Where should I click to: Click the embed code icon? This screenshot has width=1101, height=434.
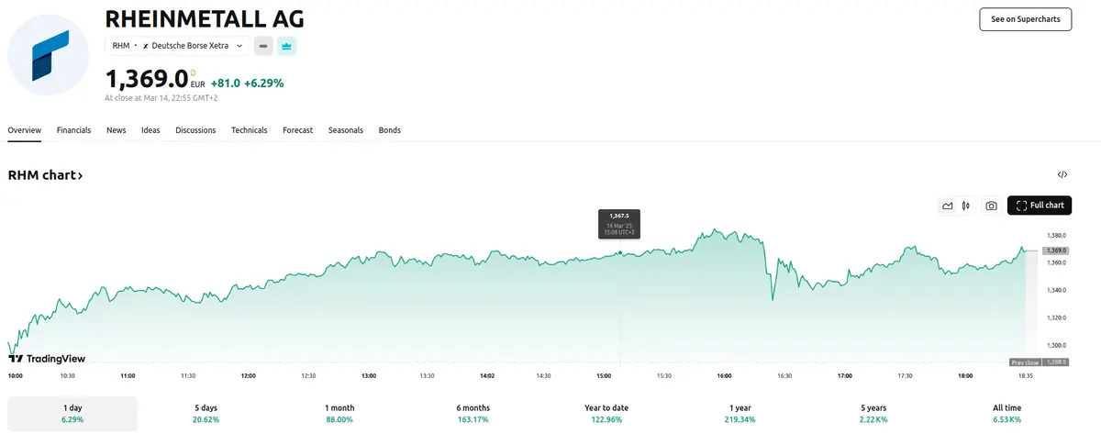(x=1062, y=174)
